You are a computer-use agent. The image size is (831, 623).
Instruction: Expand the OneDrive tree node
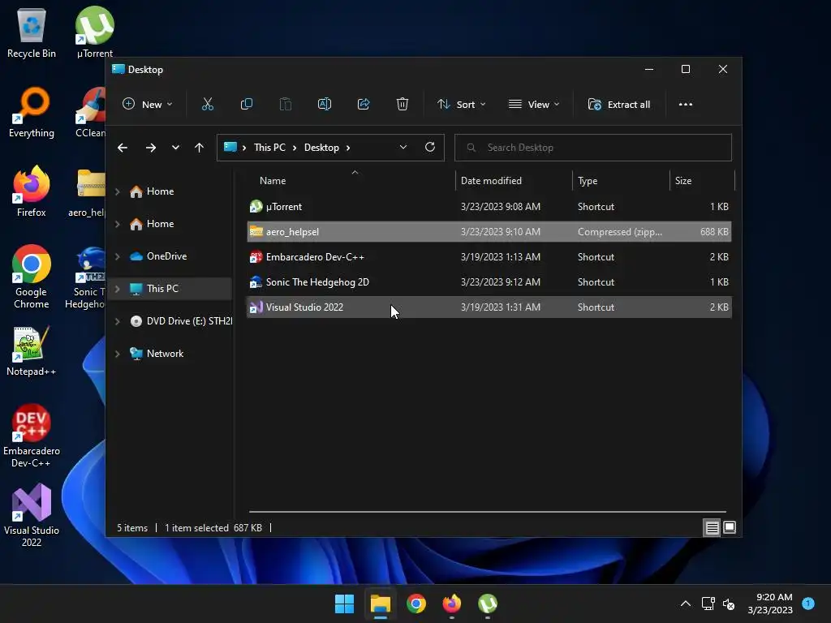118,256
